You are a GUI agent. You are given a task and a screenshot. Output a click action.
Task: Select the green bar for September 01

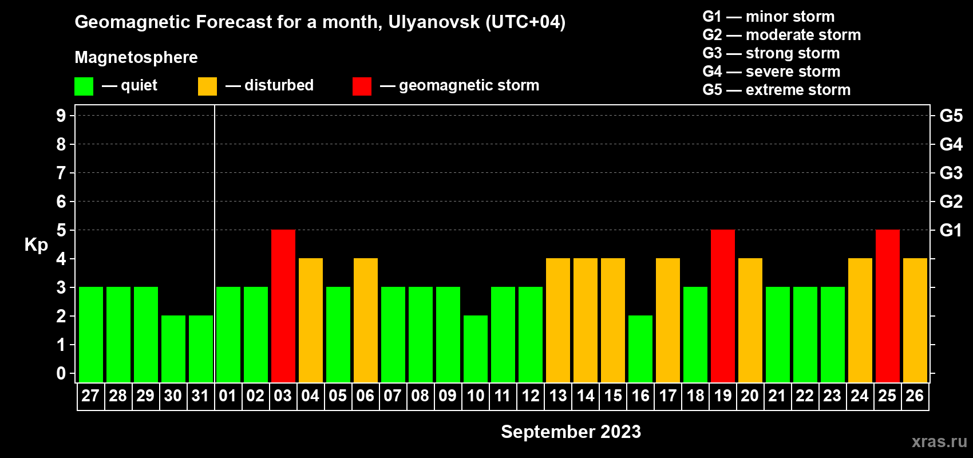pos(228,335)
